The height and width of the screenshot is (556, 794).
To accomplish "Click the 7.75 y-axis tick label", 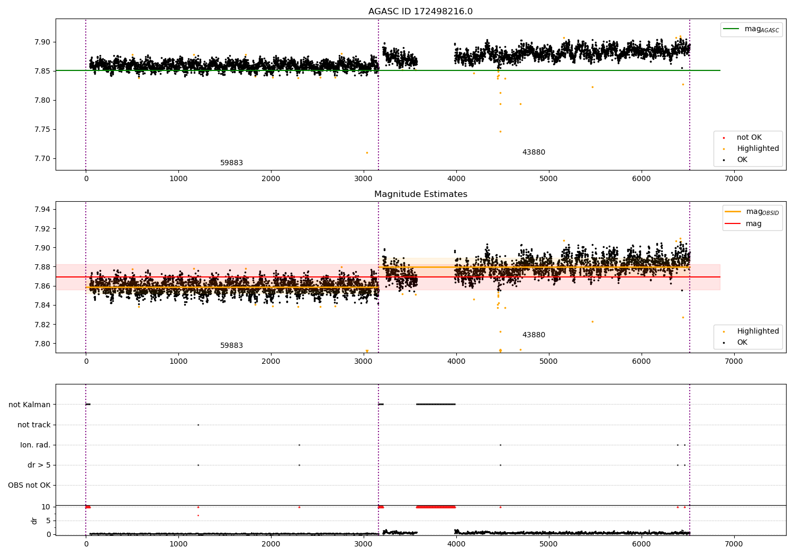I will point(42,130).
